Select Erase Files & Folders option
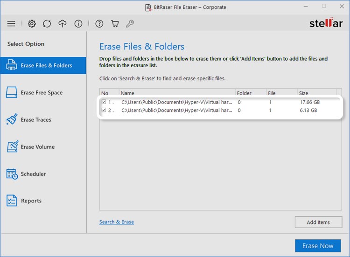 coord(43,65)
